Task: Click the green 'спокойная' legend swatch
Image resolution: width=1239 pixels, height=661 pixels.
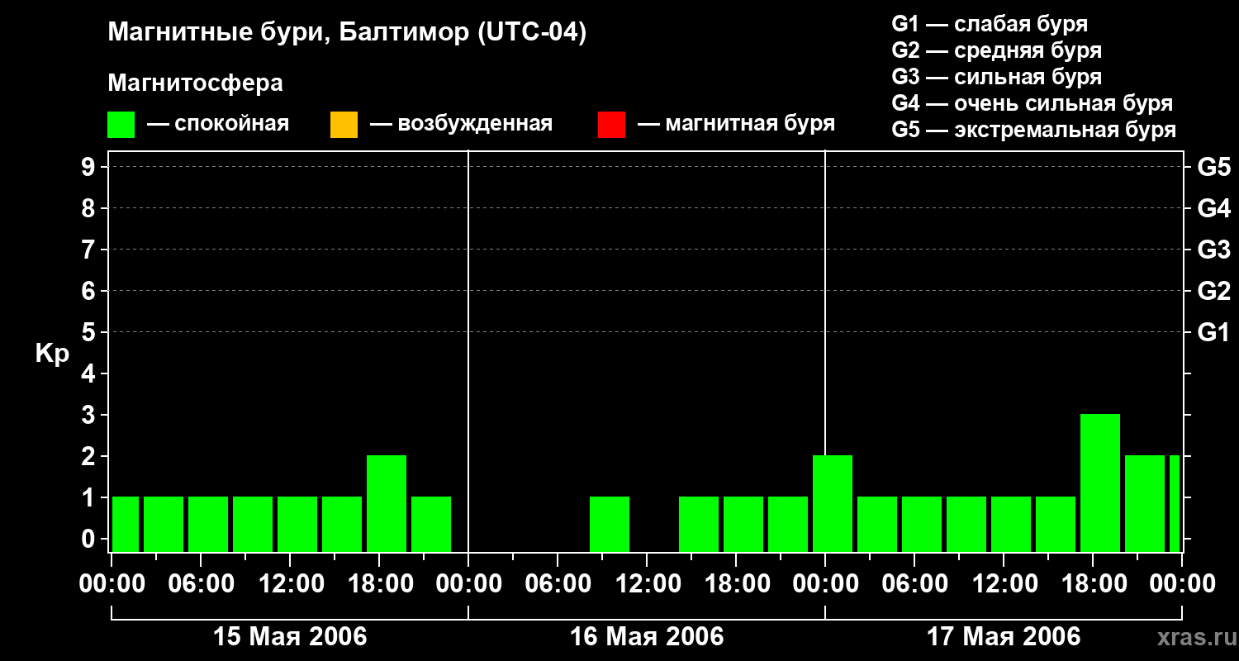Action: 121,125
